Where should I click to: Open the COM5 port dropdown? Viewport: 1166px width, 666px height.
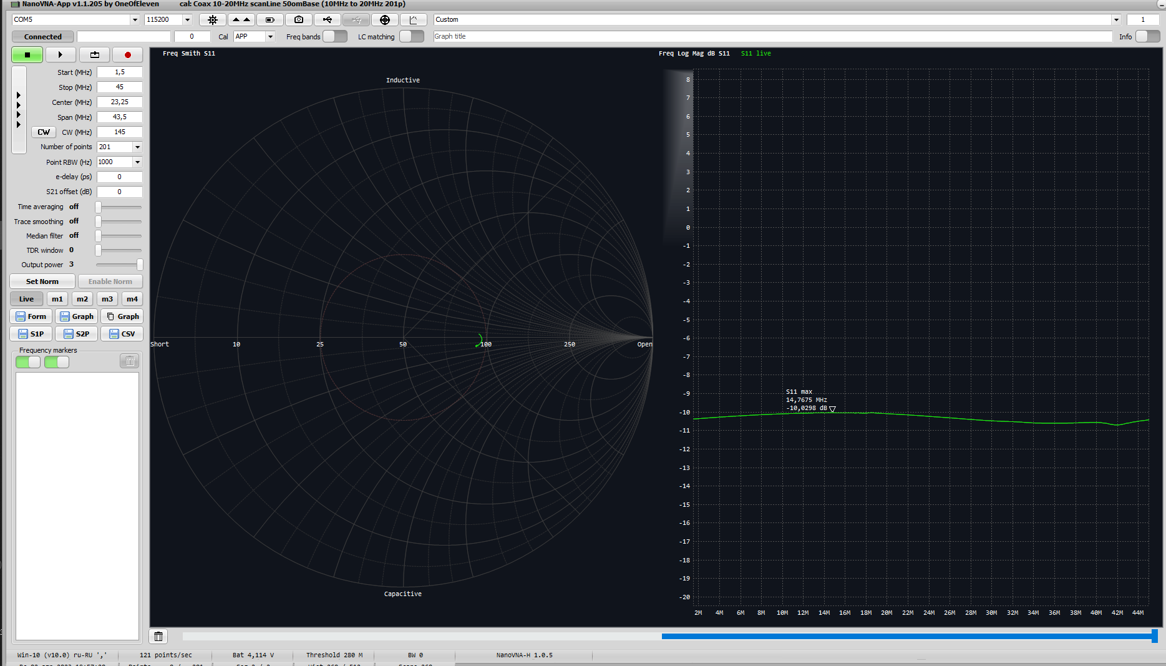pos(135,19)
